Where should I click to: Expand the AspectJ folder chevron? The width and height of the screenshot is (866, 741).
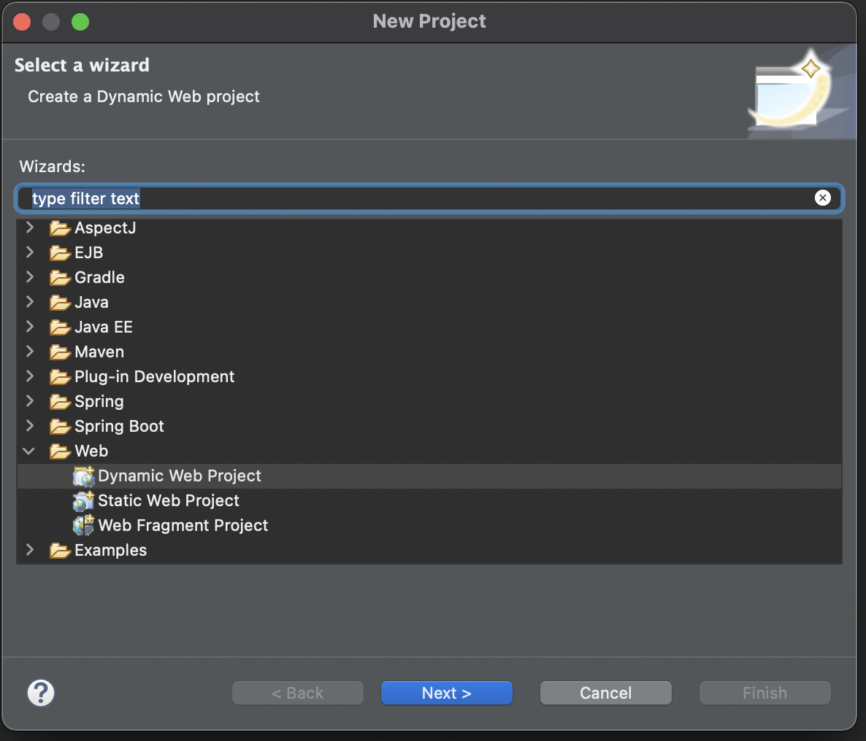(x=30, y=228)
